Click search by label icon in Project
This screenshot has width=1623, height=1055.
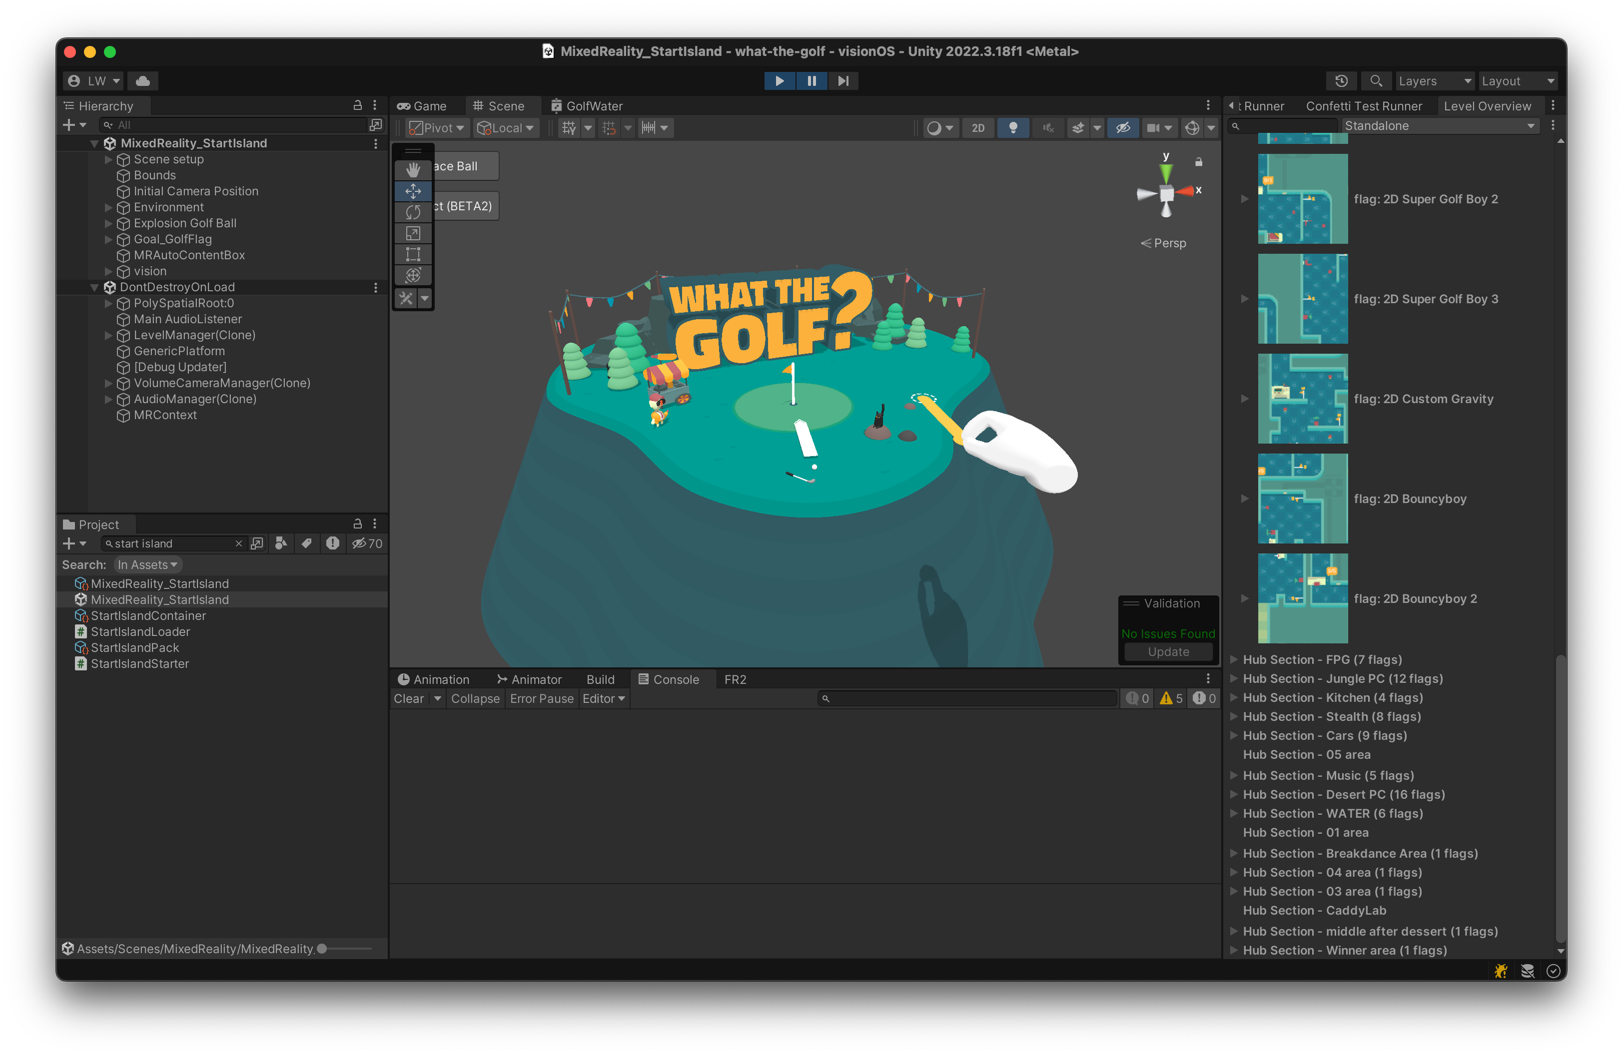[307, 543]
